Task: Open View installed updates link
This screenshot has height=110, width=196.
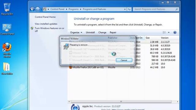Action: (46, 24)
